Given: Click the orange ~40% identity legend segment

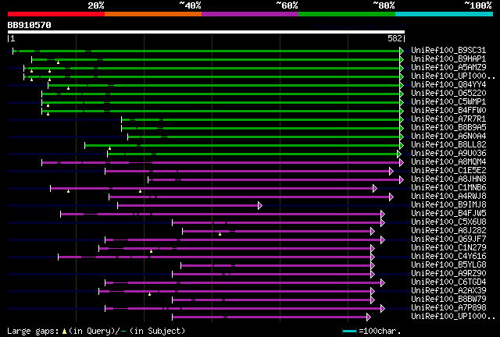Looking at the screenshot, I should point(153,14).
